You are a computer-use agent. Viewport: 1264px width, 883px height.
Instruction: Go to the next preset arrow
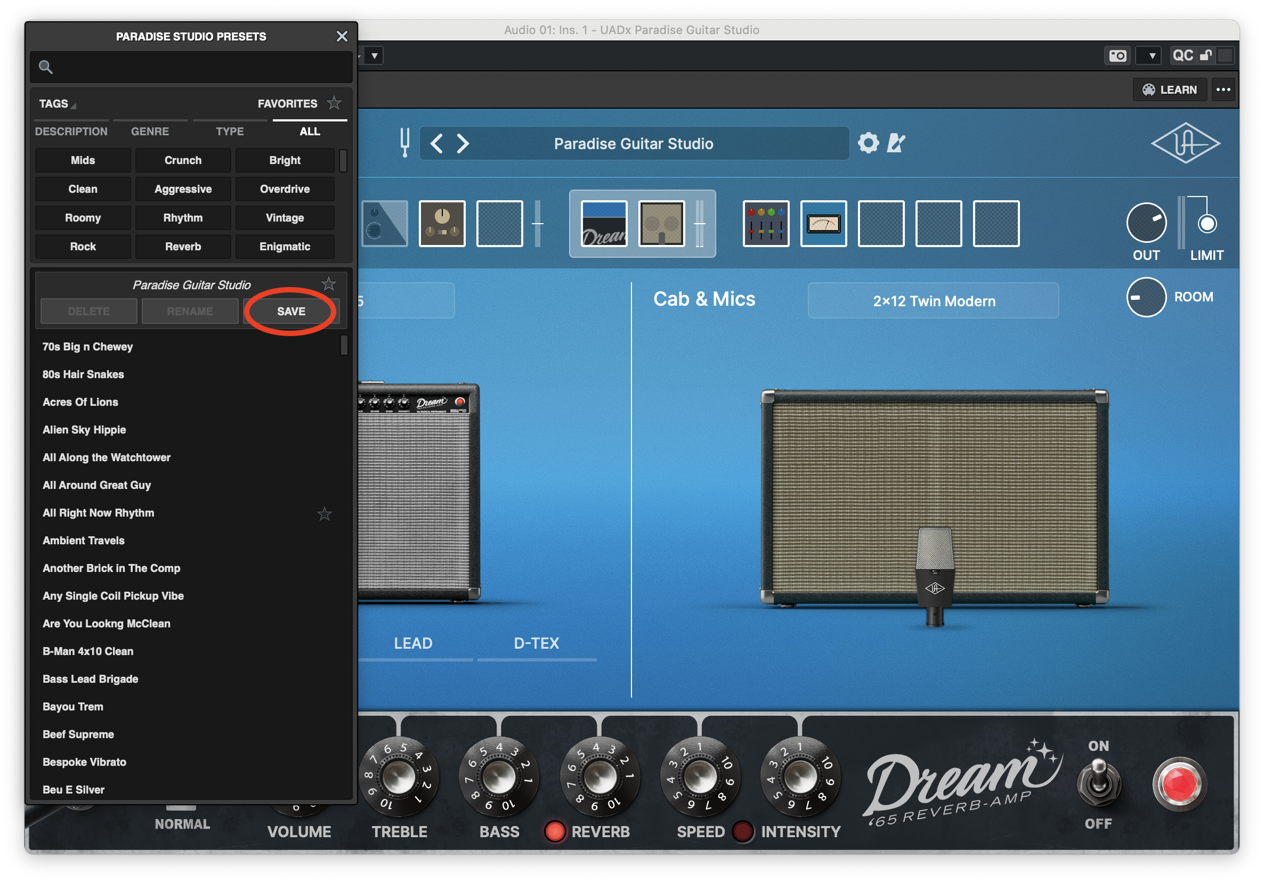tap(463, 144)
